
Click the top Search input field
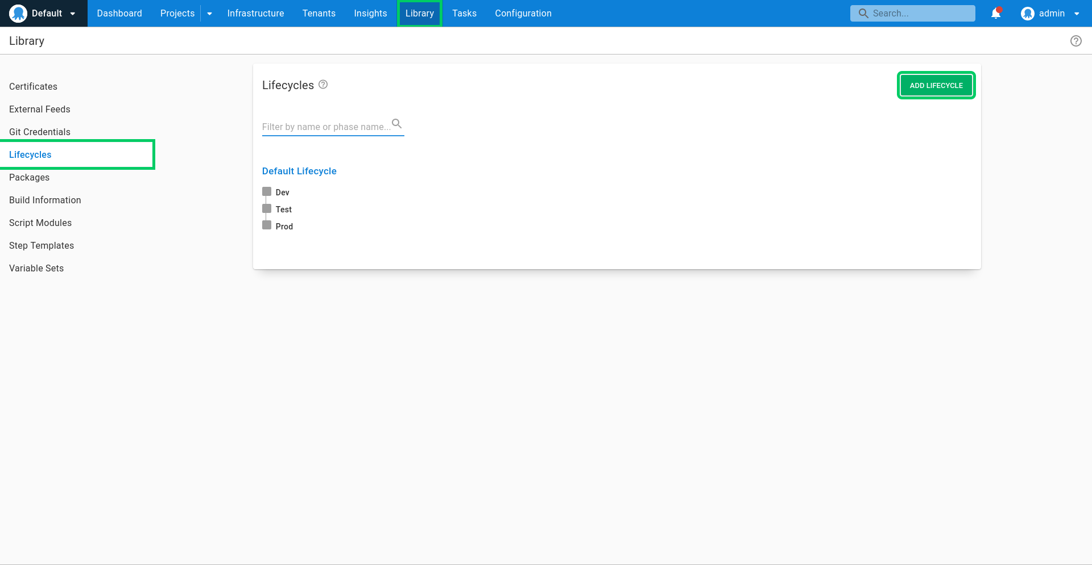click(x=912, y=13)
